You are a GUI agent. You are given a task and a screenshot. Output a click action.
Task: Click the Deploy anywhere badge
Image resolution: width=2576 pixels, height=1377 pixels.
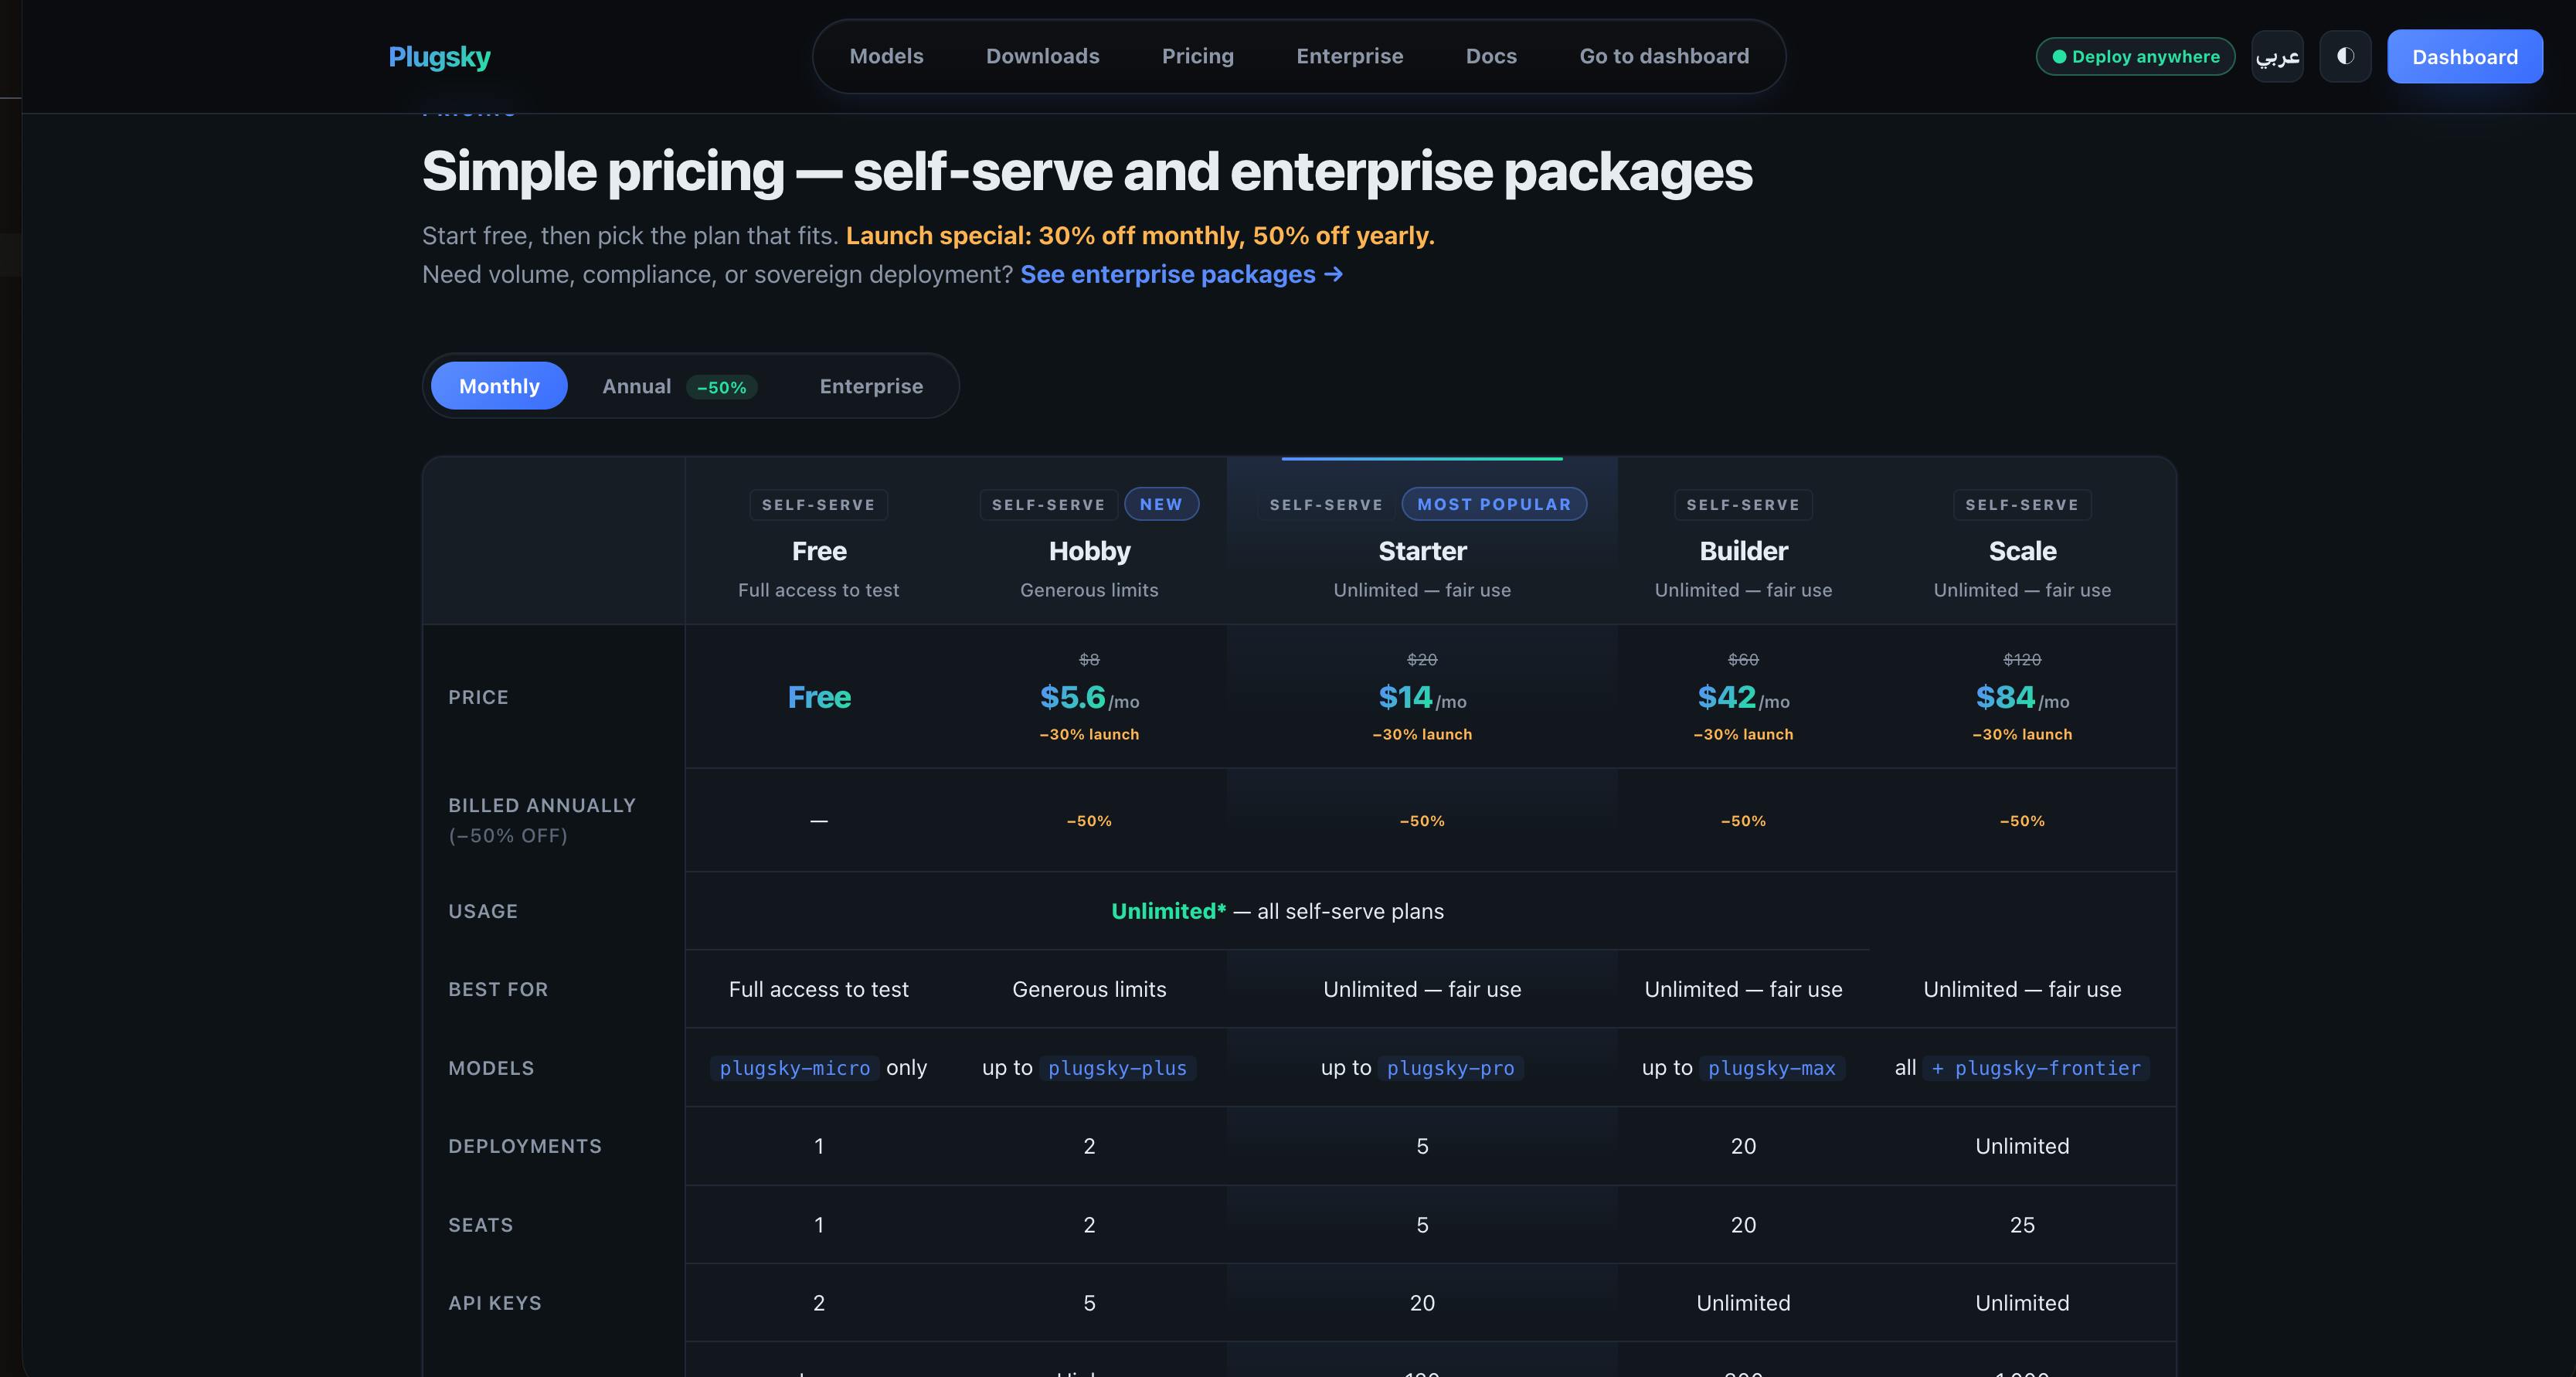(2135, 57)
